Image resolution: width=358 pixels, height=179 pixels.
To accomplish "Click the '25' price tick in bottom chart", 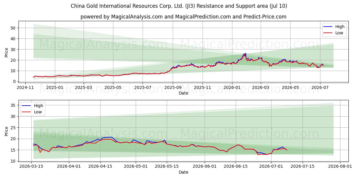I will click(x=13, y=128).
